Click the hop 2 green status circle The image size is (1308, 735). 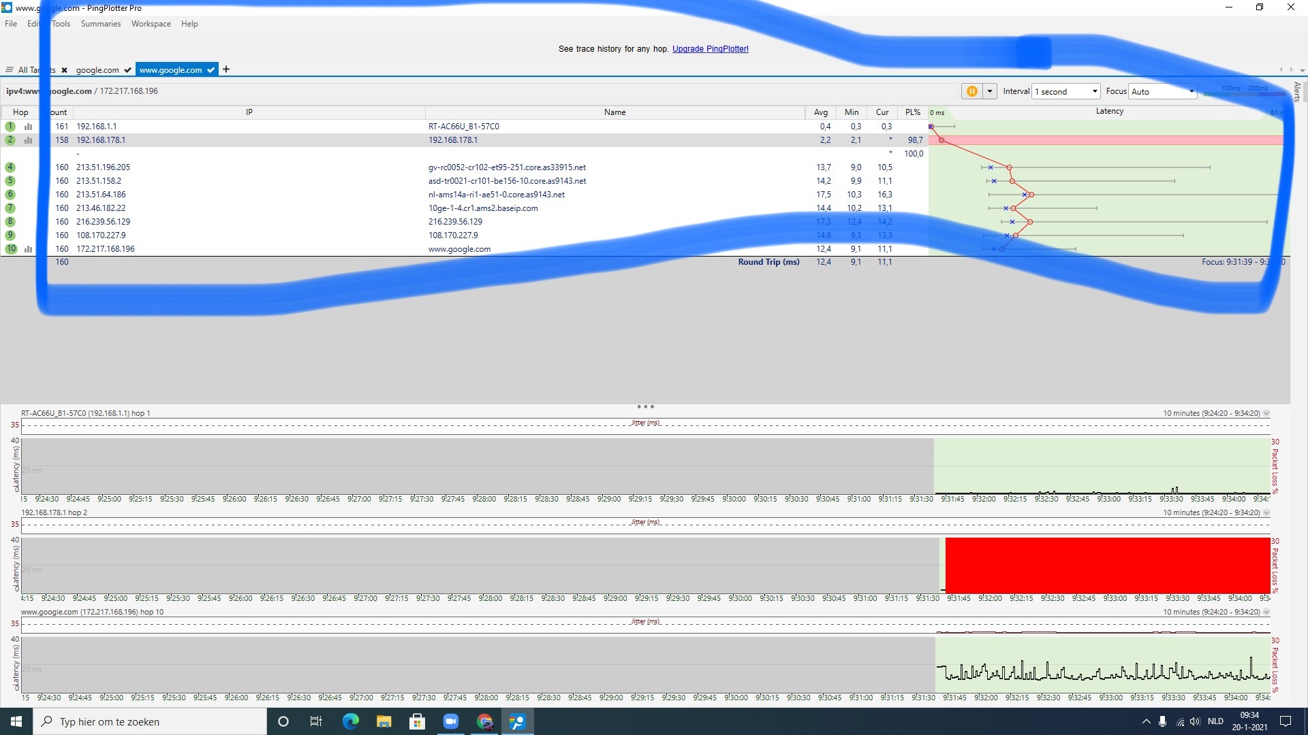click(x=10, y=140)
